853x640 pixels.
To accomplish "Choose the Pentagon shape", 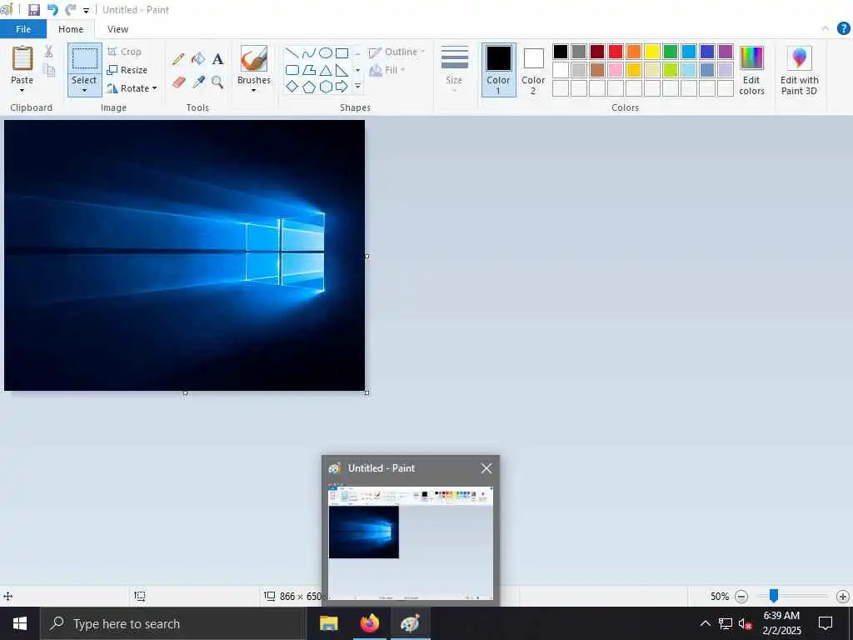I will pos(308,87).
